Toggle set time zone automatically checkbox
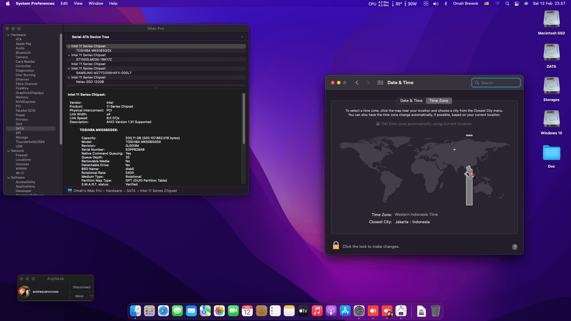The width and height of the screenshot is (571, 321). pos(378,124)
